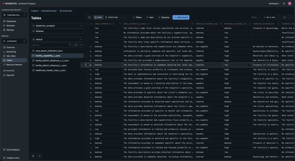The width and height of the screenshot is (295, 161).
Task: Click the Databricks logo
Action: [10, 3]
